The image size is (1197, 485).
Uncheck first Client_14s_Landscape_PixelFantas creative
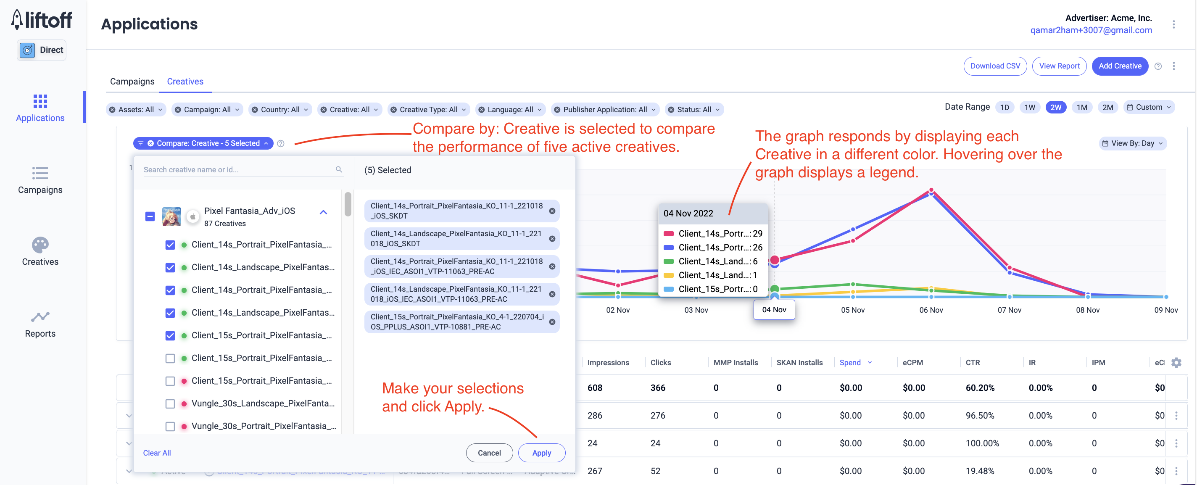[x=170, y=268]
